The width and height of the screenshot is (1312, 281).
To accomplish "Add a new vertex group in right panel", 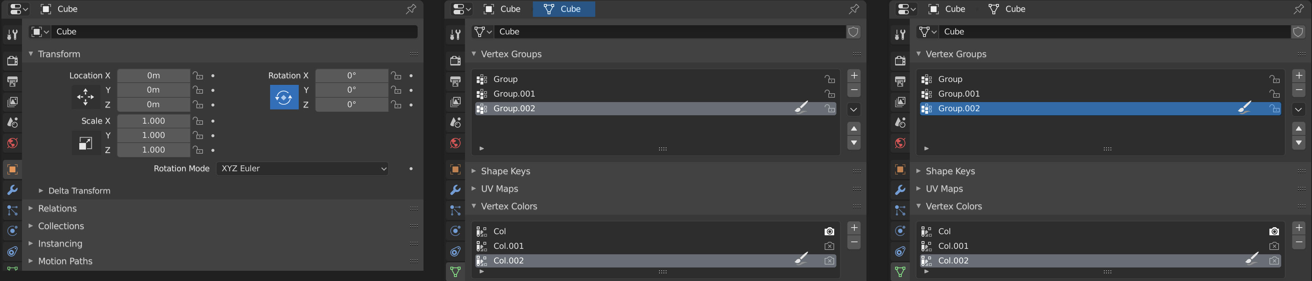I will [x=1298, y=76].
